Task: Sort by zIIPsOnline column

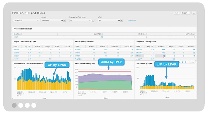Action: pos(191,34)
